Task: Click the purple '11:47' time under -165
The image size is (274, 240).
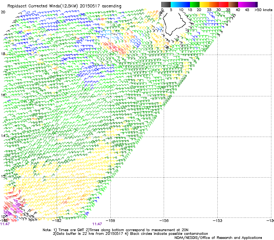Action: (5, 224)
